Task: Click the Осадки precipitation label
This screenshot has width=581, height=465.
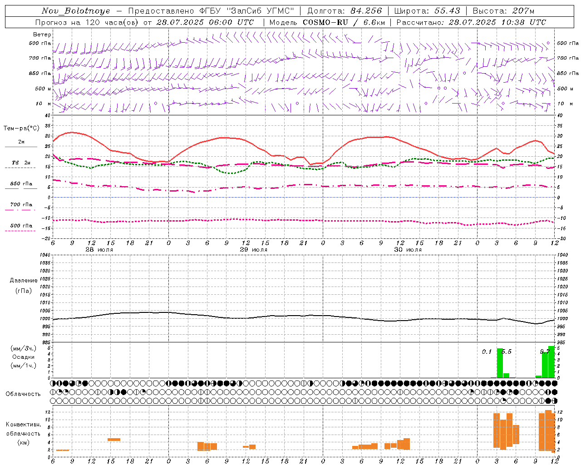Action: click(24, 357)
